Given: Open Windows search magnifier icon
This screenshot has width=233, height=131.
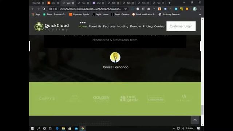Looking at the screenshot, I should pyautogui.click(x=38, y=128).
